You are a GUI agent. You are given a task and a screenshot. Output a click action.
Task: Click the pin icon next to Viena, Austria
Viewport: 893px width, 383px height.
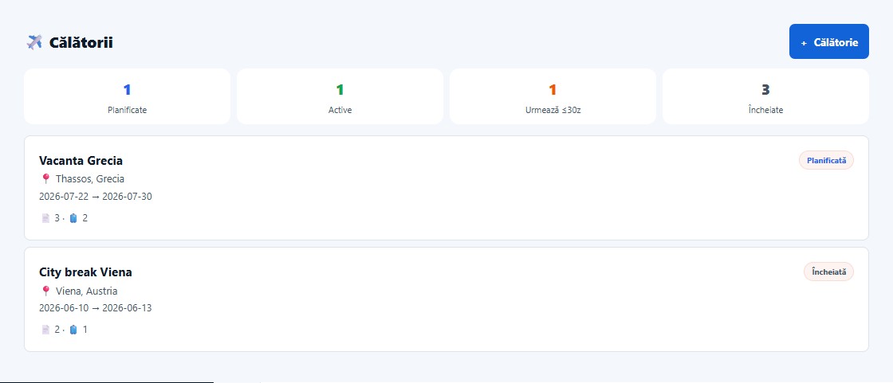point(46,291)
